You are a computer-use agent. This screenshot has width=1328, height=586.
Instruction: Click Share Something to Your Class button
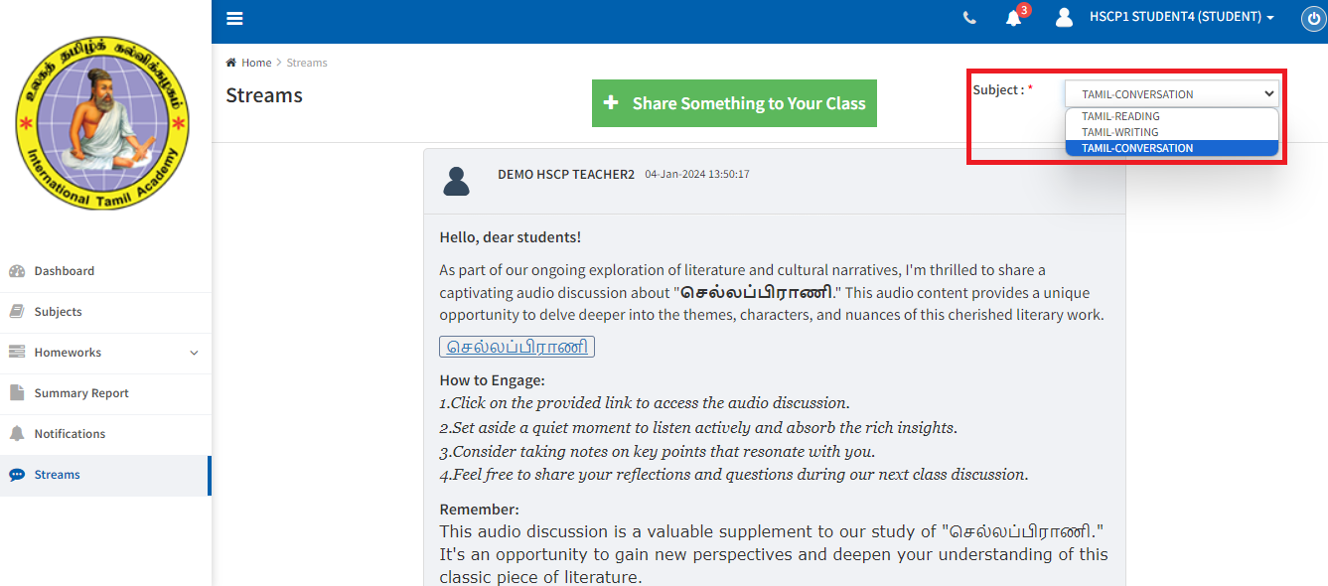pyautogui.click(x=734, y=103)
